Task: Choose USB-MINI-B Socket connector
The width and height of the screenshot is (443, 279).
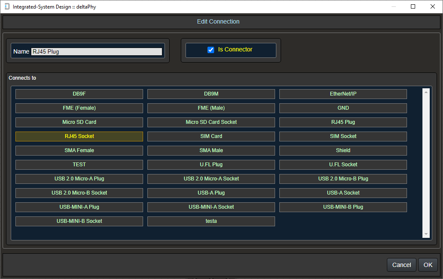Action: click(79, 221)
